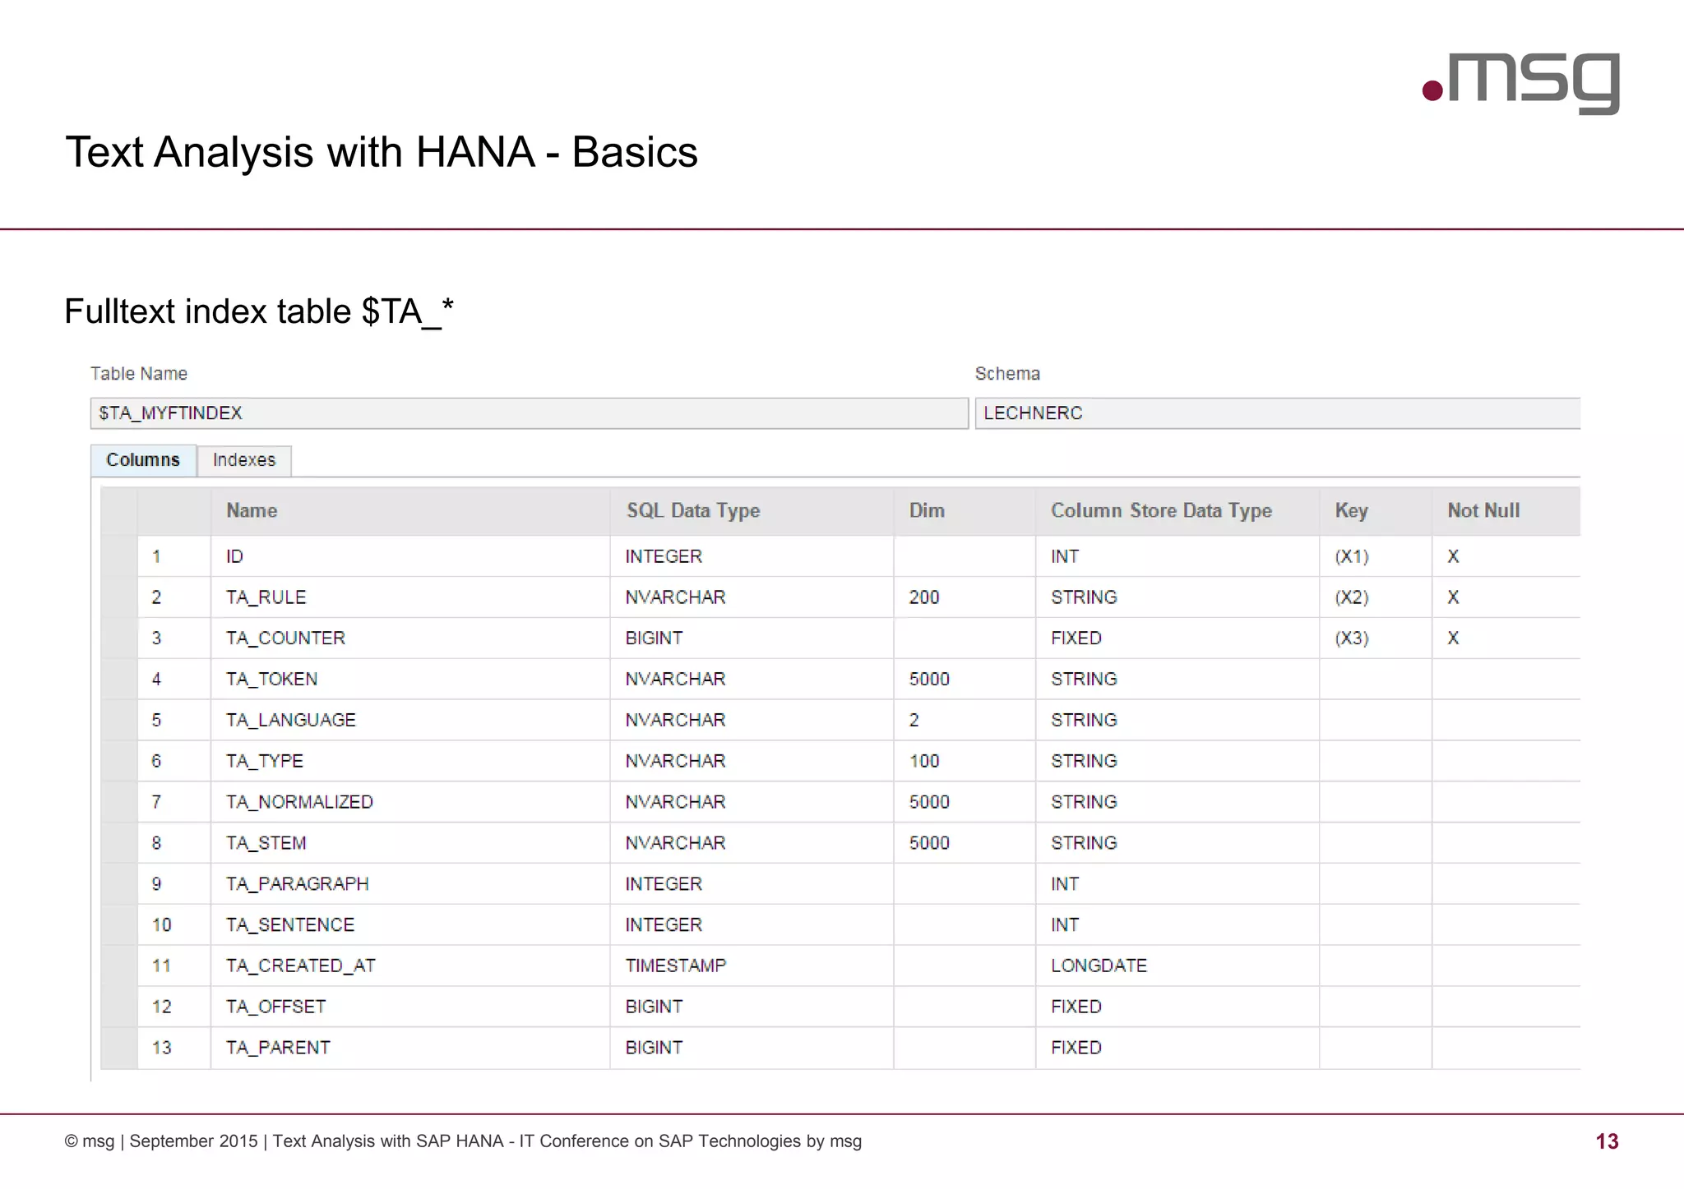This screenshot has height=1189, width=1684.
Task: Select the TA_LANGUAGE name cell
Action: pos(410,721)
